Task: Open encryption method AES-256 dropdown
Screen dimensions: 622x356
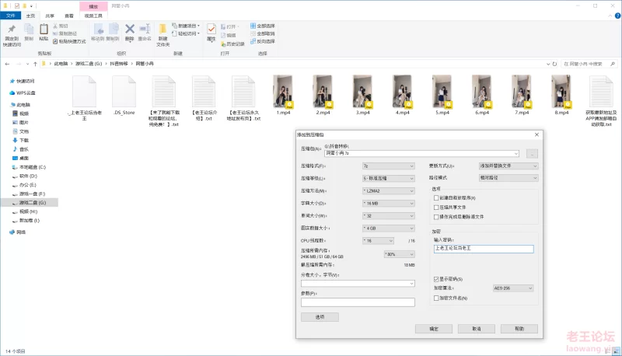Action: [x=513, y=288]
